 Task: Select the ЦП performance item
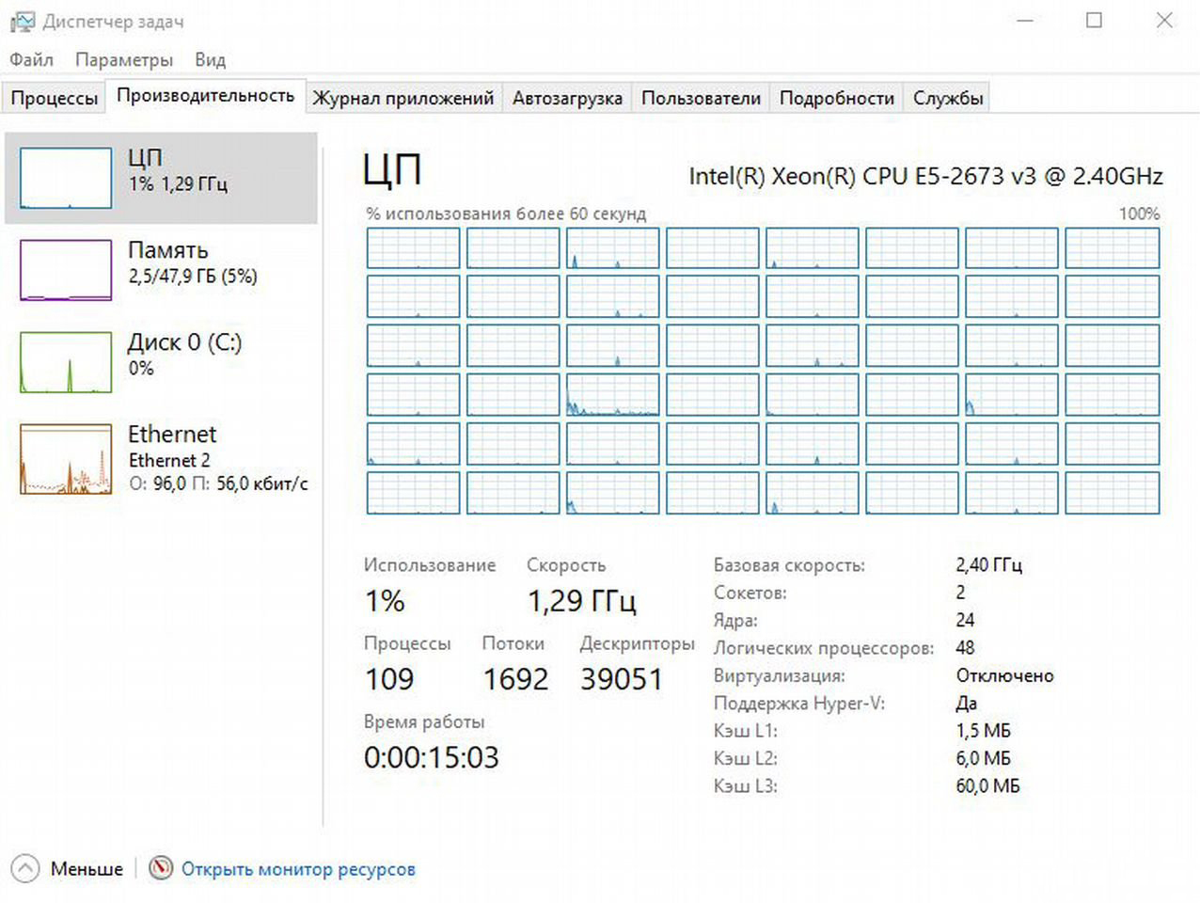pyautogui.click(x=161, y=178)
